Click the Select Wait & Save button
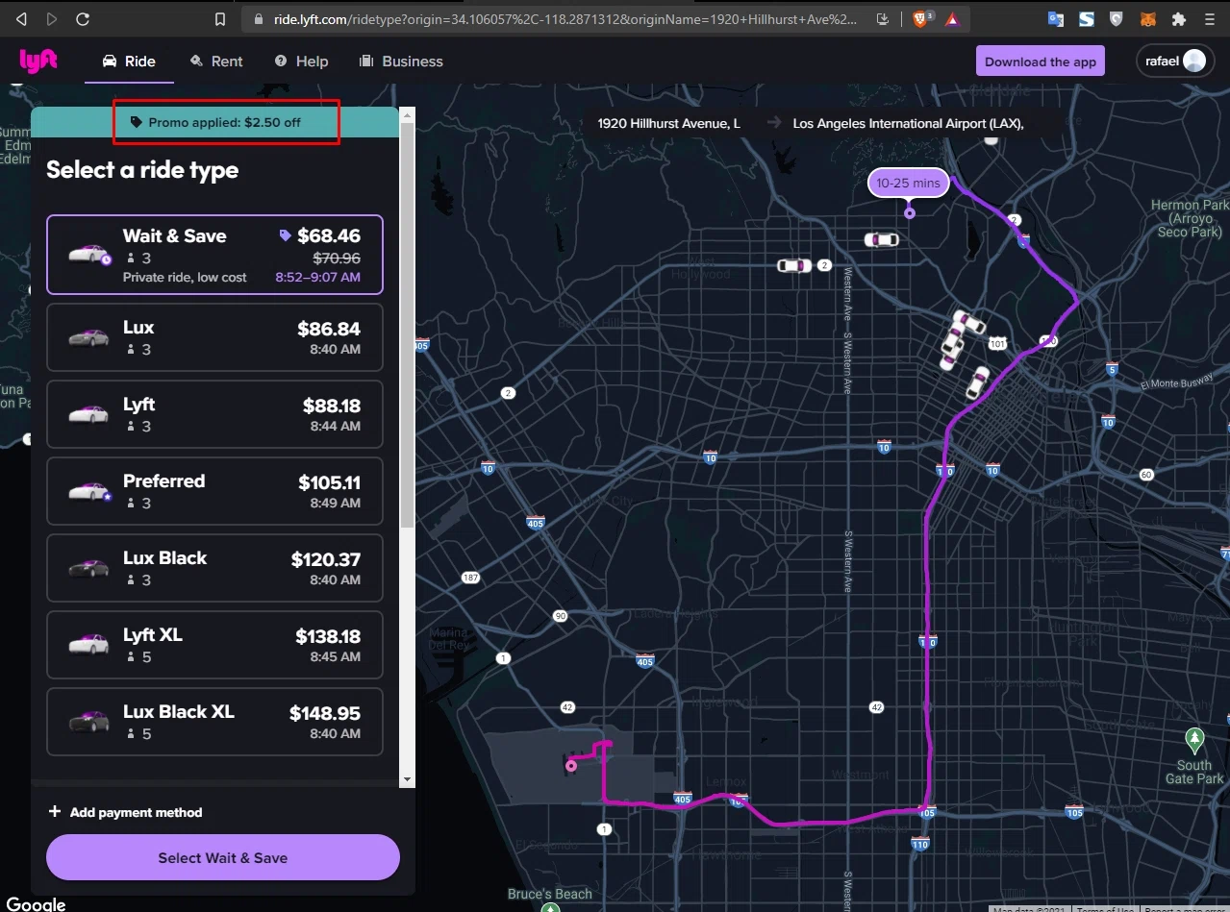The height and width of the screenshot is (912, 1230). 223,857
